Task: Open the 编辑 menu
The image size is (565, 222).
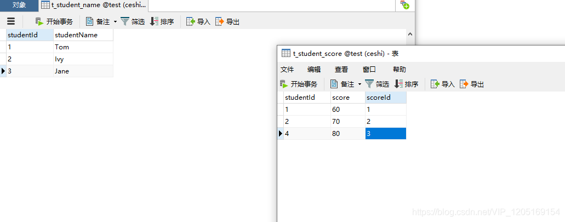Action: point(314,70)
